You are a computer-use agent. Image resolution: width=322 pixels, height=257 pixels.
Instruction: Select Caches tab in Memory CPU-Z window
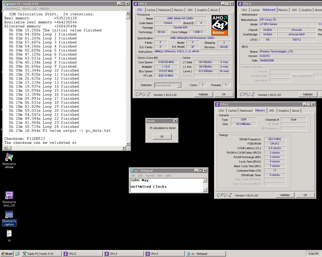(232, 111)
